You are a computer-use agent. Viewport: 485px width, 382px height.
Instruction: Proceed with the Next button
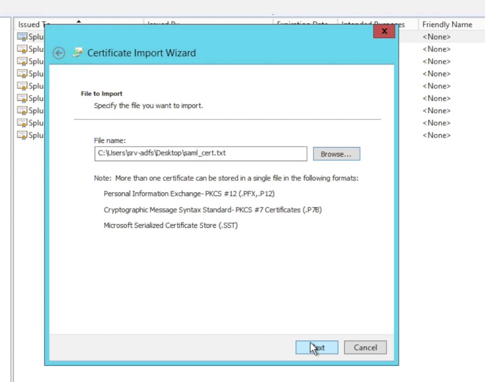tap(317, 347)
